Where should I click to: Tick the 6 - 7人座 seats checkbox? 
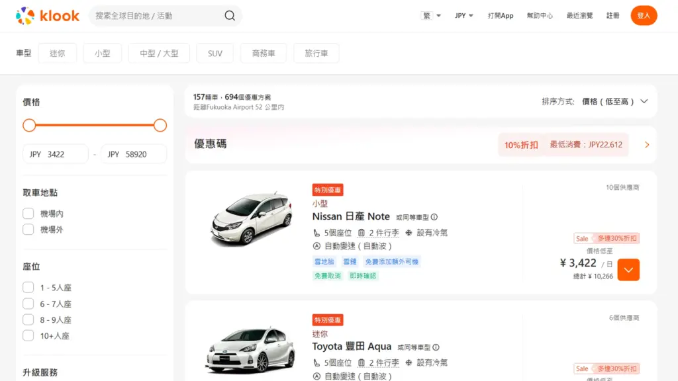[28, 304]
